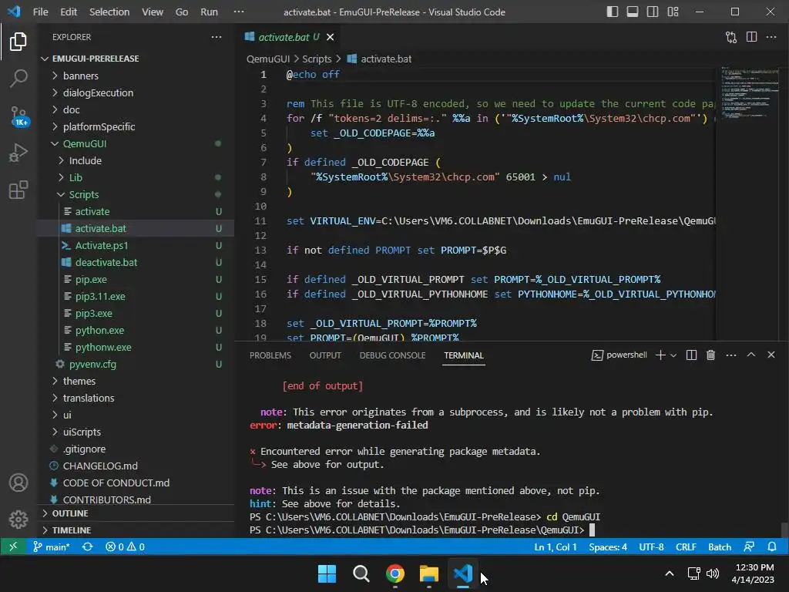Image resolution: width=789 pixels, height=592 pixels.
Task: Create a new terminal with plus icon
Action: (x=660, y=355)
